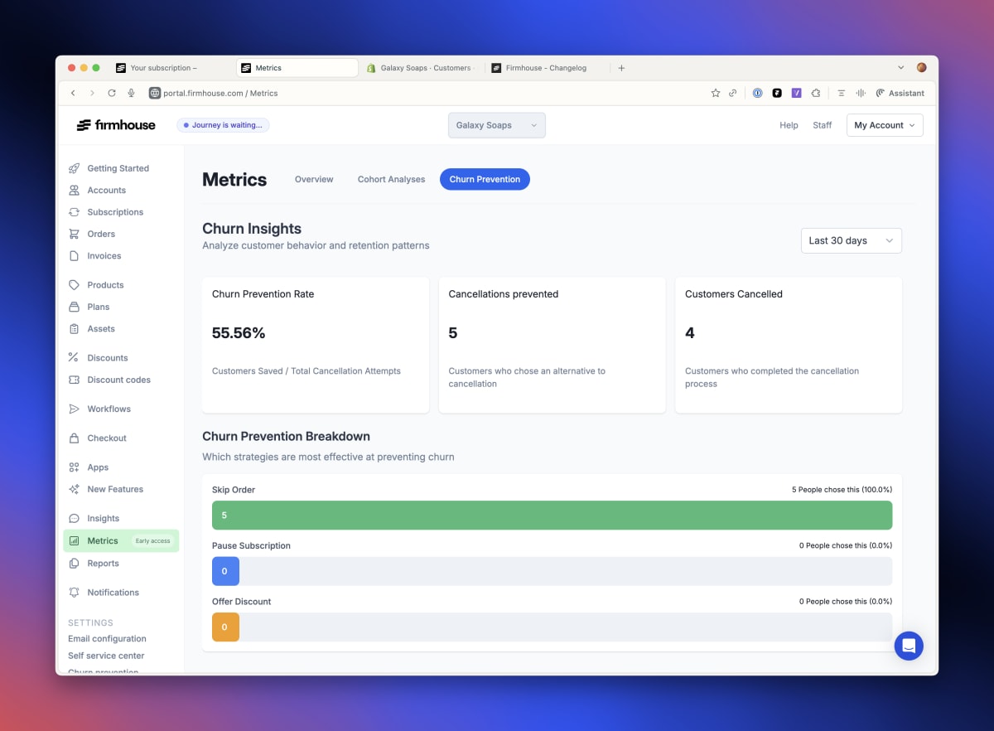This screenshot has width=994, height=731.
Task: Bookmark page with the star icon
Action: [716, 94]
